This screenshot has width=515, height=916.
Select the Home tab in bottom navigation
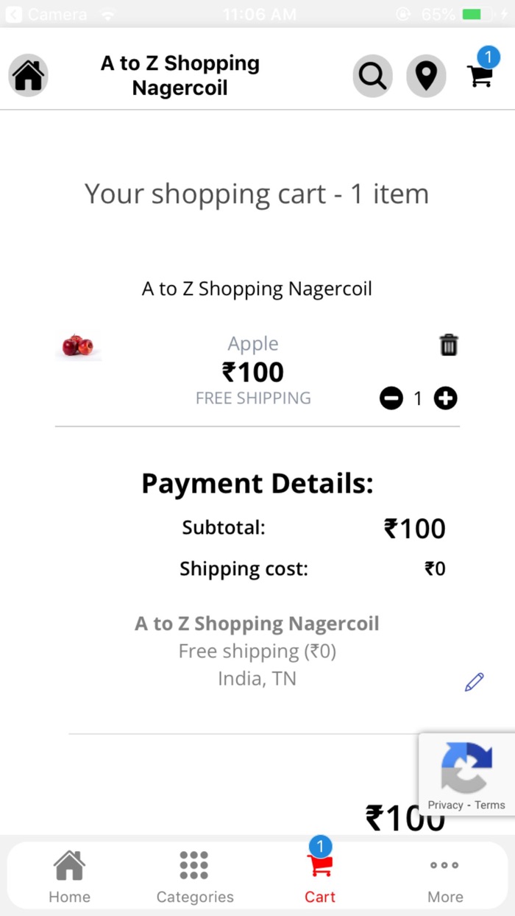tap(69, 875)
